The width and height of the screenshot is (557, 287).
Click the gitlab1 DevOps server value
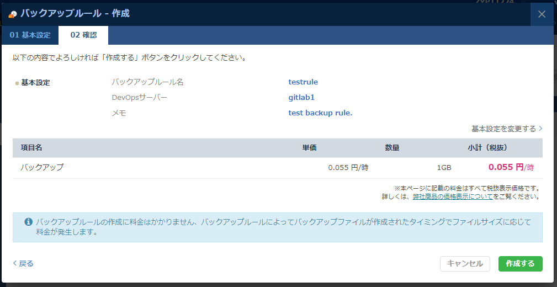tap(301, 98)
